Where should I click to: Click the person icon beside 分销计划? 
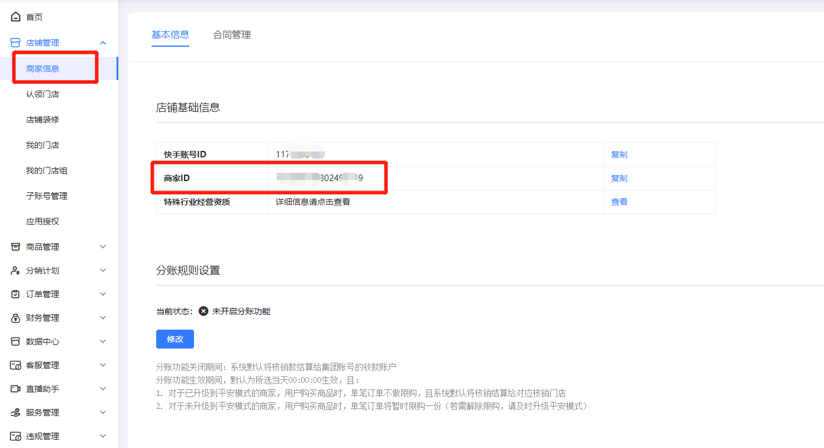[x=16, y=270]
